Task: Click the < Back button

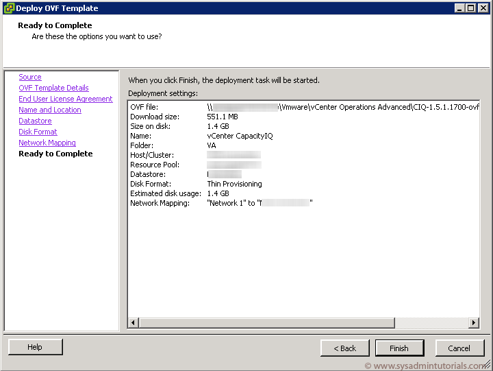Action: (344, 348)
